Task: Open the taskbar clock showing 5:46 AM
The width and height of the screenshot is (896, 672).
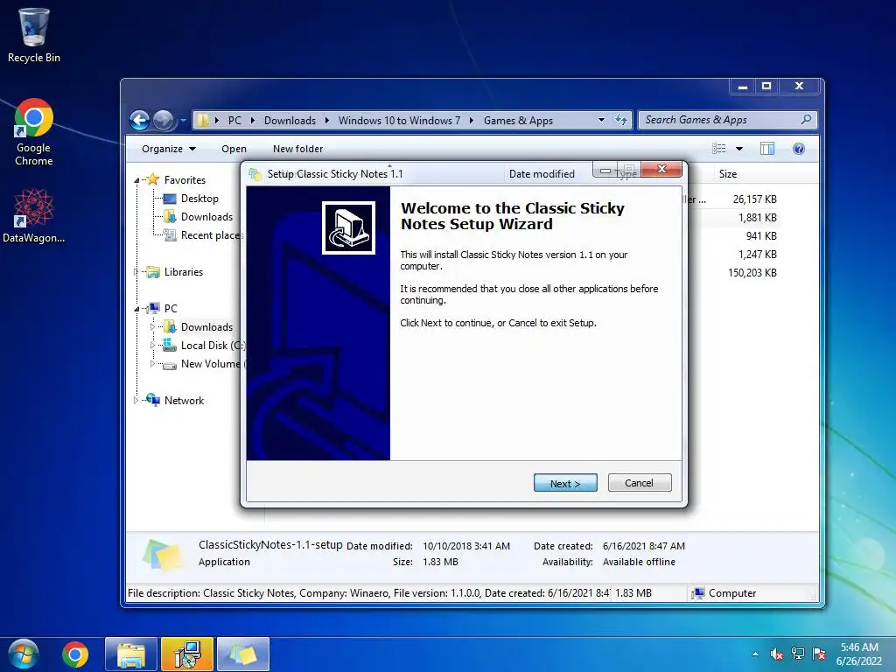Action: pos(859,654)
